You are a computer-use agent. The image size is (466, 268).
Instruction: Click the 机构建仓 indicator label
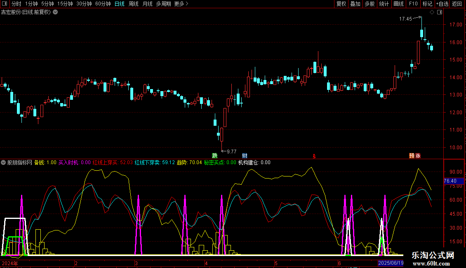click(x=254, y=162)
